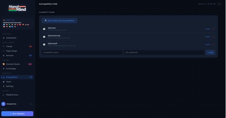Open the hub.daturial.com URL link

[x=59, y=38]
